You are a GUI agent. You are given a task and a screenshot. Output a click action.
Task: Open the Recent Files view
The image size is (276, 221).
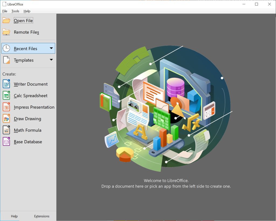(x=25, y=49)
